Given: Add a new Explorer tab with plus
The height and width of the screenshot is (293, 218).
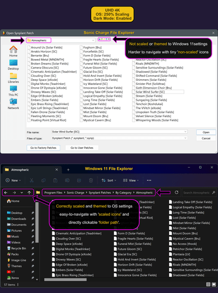Looking at the screenshot, I should point(68,170).
